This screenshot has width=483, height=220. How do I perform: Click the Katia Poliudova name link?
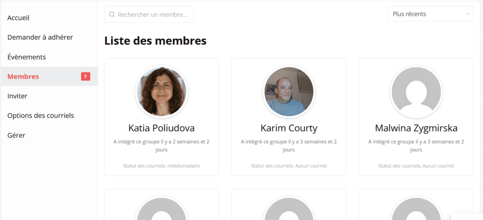(x=161, y=128)
